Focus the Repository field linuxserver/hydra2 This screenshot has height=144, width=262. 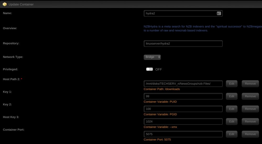pyautogui.click(x=183, y=44)
